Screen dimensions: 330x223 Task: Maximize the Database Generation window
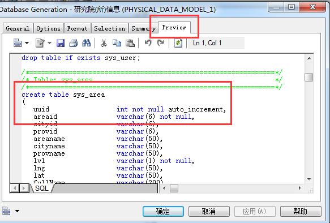point(291,7)
